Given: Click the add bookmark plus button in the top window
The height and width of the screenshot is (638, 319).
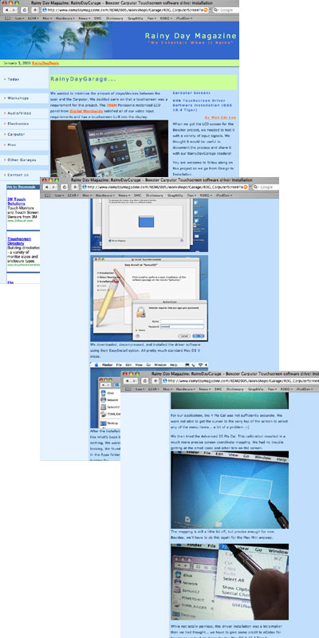Looking at the screenshot, I should pyautogui.click(x=35, y=10).
